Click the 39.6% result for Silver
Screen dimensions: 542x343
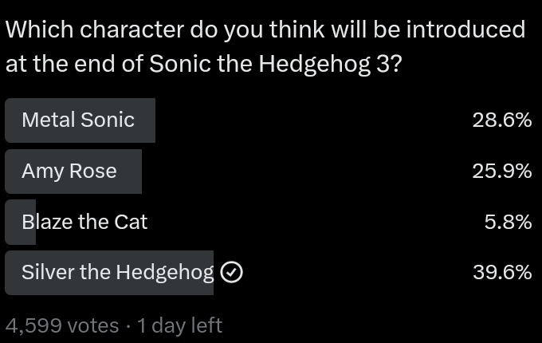502,273
